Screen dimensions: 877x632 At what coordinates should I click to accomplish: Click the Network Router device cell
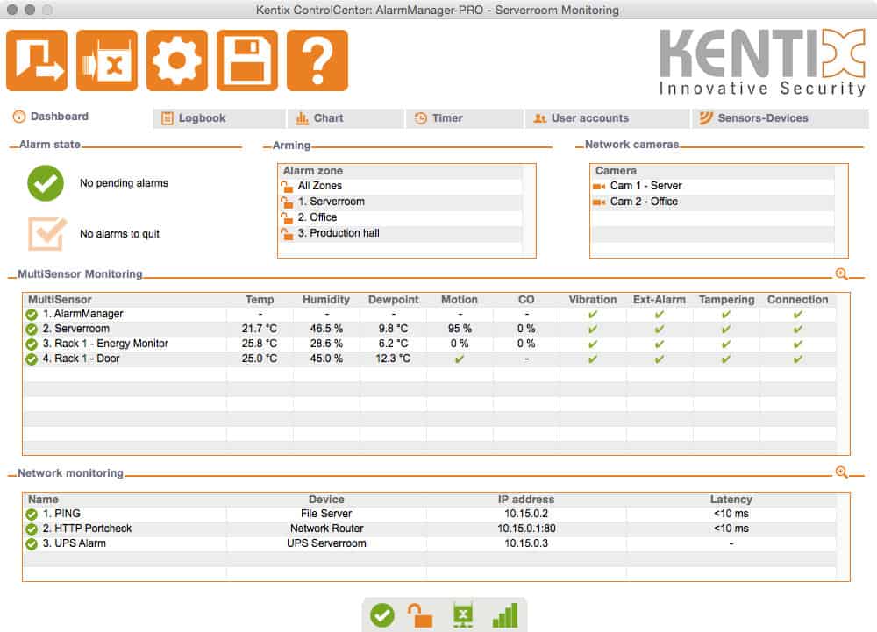(x=326, y=529)
